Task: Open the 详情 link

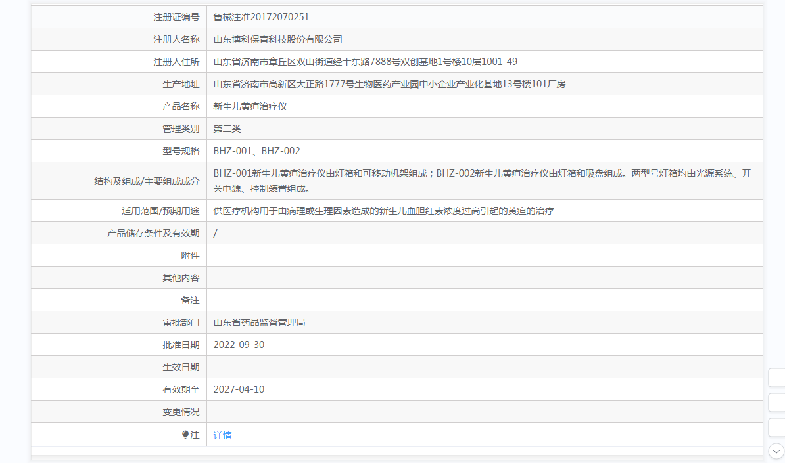Action: click(x=223, y=435)
